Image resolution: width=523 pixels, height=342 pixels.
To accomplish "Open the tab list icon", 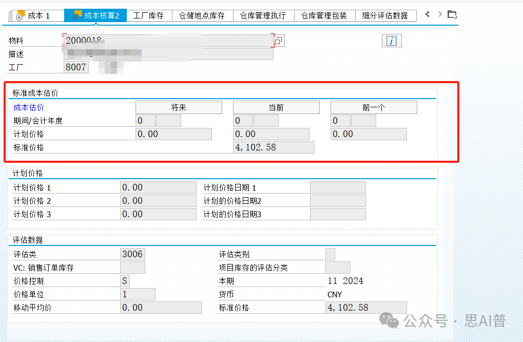I will tap(452, 15).
